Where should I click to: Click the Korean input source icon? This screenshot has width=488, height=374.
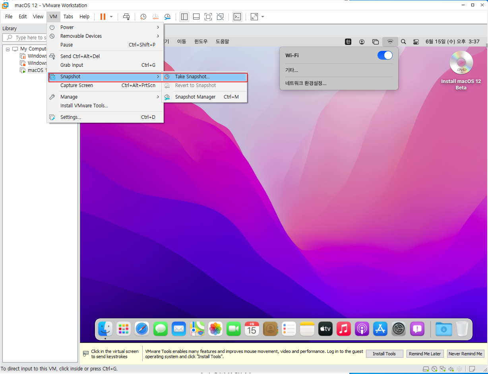(348, 41)
